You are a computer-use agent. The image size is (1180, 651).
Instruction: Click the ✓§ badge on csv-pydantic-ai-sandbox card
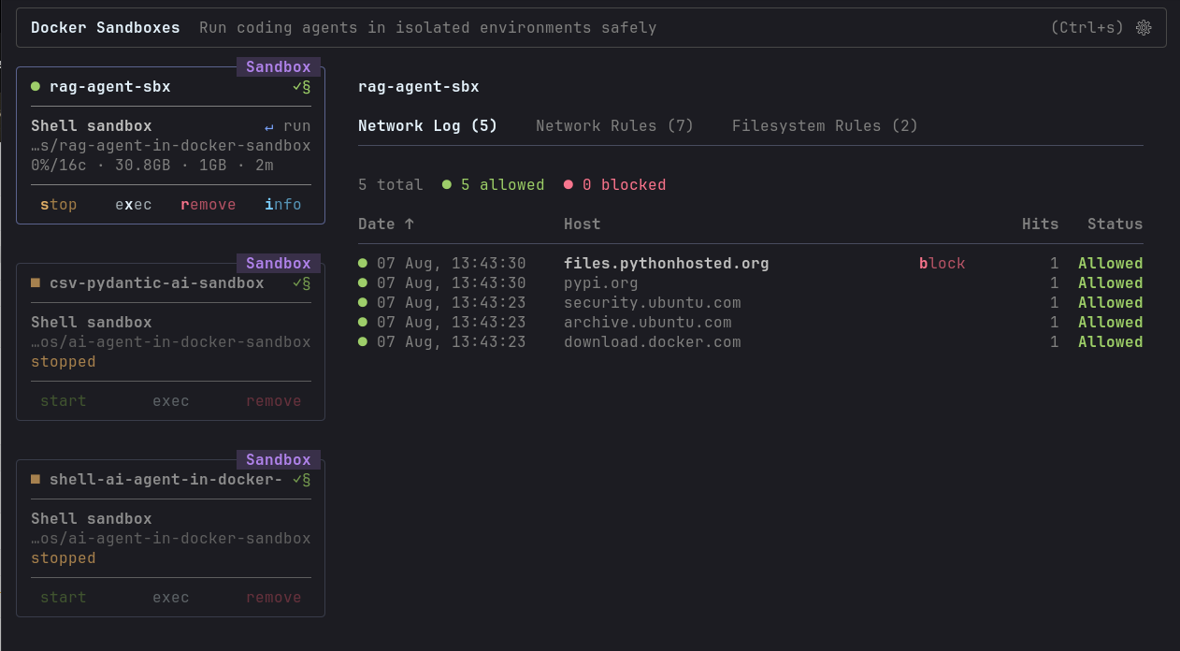click(x=301, y=283)
